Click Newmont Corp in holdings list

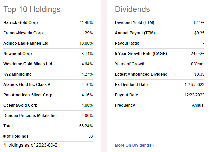coord(18,54)
